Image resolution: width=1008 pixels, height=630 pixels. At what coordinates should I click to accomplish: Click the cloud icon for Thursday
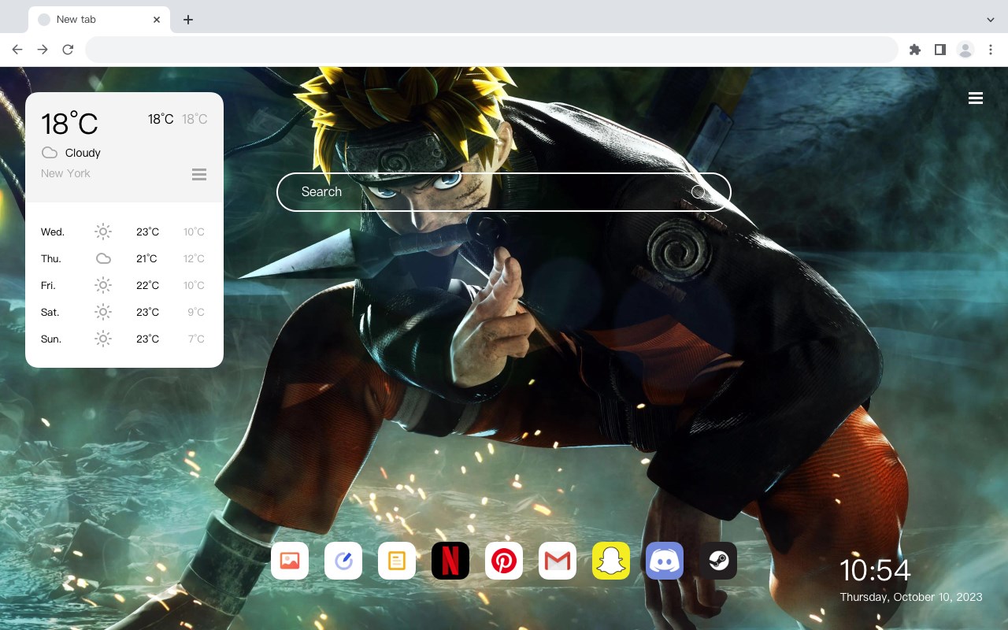(103, 258)
